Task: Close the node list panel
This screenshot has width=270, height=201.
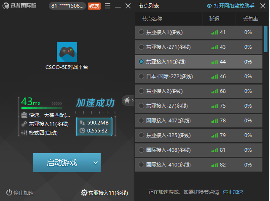Action: click(x=263, y=6)
